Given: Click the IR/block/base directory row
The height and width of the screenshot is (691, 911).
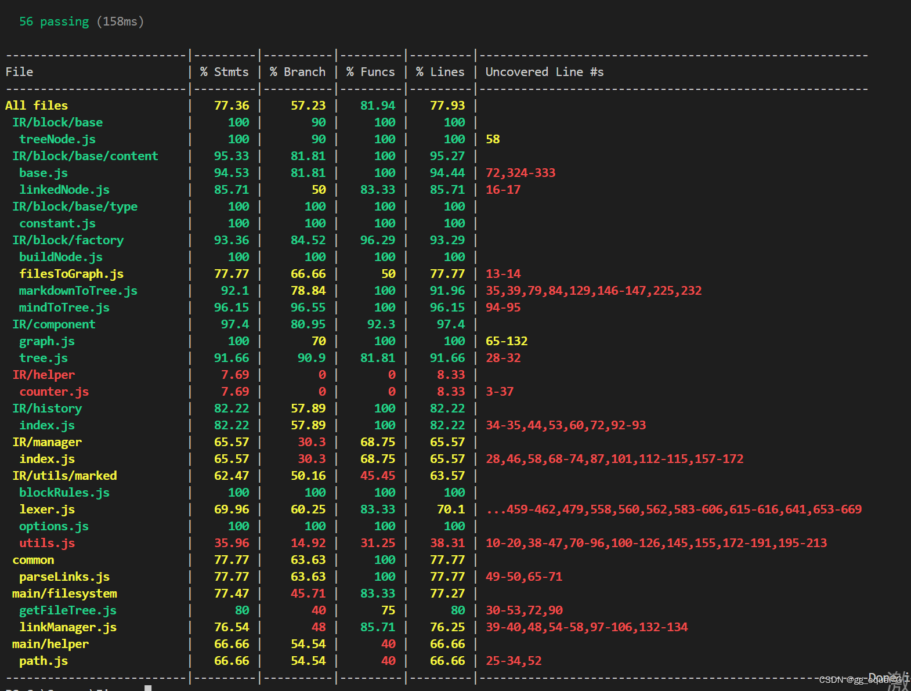Looking at the screenshot, I should [x=57, y=122].
